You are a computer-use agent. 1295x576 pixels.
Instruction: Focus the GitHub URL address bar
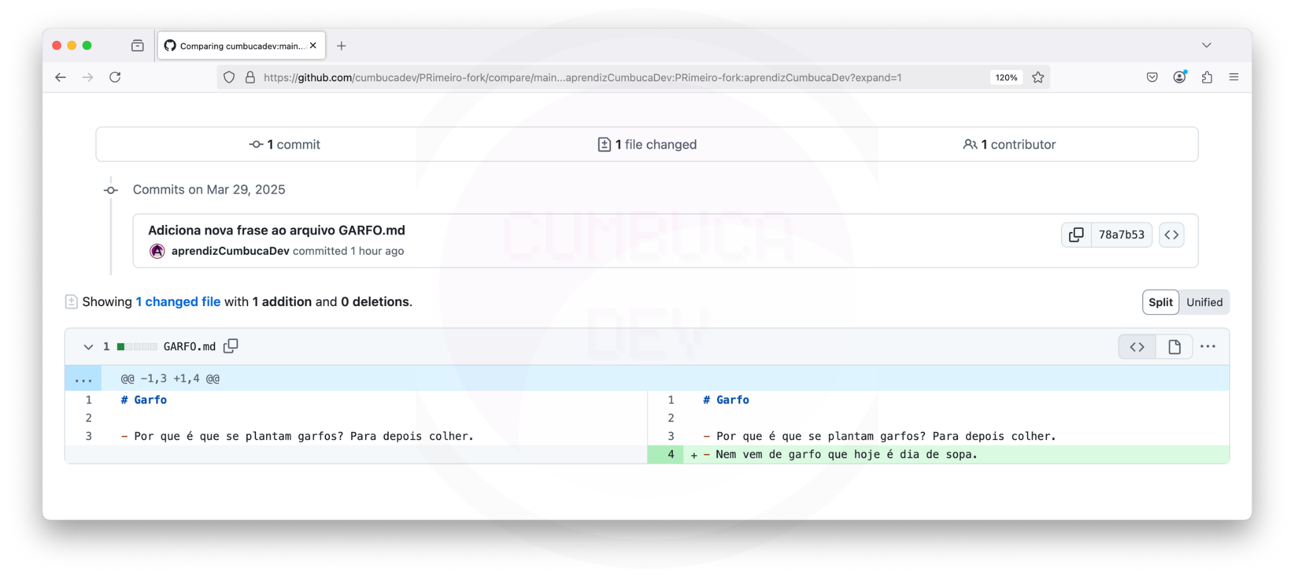point(582,77)
